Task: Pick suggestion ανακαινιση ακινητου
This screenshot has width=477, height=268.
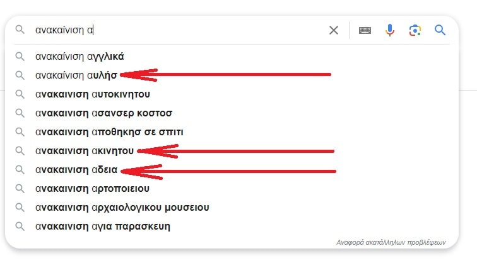Action: [85, 151]
